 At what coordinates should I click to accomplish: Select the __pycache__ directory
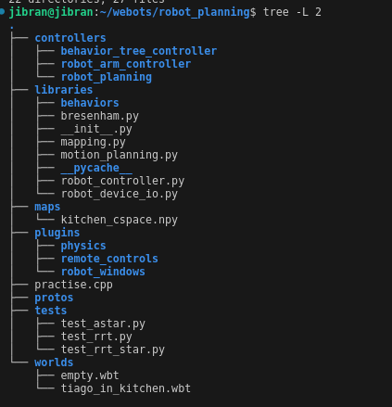[96, 168]
